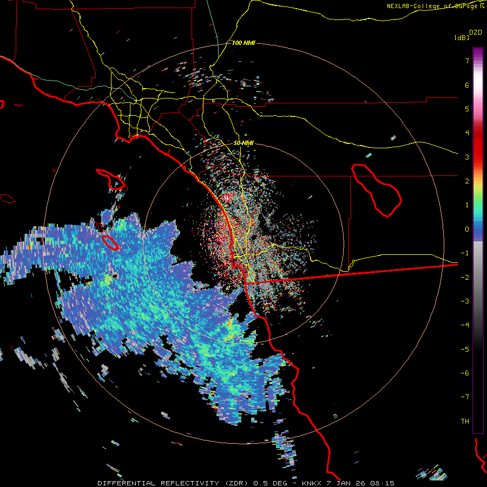Image resolution: width=487 pixels, height=487 pixels.
Task: Click the 6 value on the color scale
Action: 467,85
